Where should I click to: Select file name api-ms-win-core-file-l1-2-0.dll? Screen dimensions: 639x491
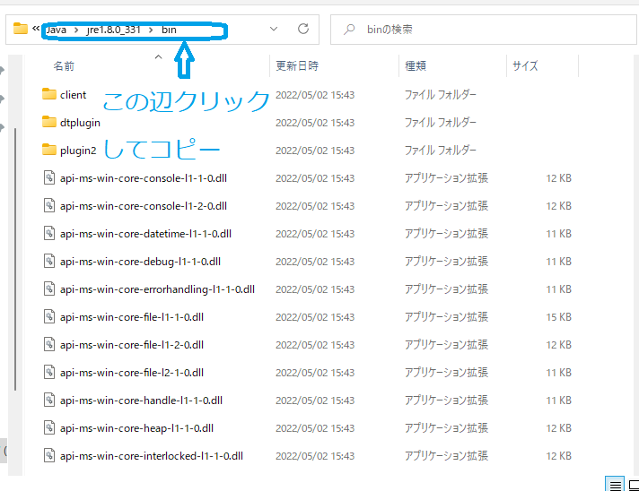tap(132, 345)
